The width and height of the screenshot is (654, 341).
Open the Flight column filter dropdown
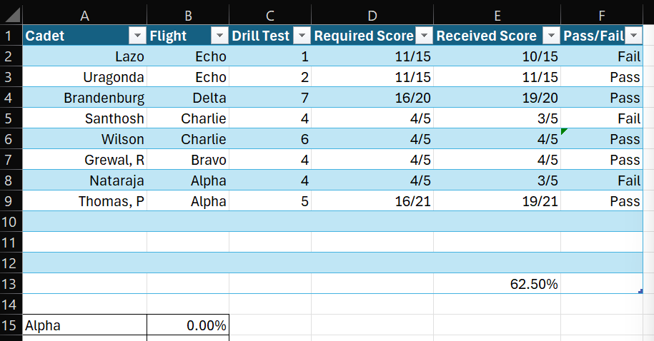[x=219, y=36]
